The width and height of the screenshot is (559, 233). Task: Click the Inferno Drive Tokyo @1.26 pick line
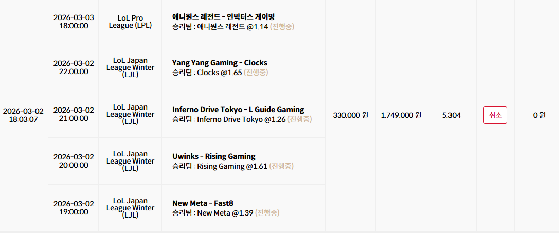tap(242, 119)
